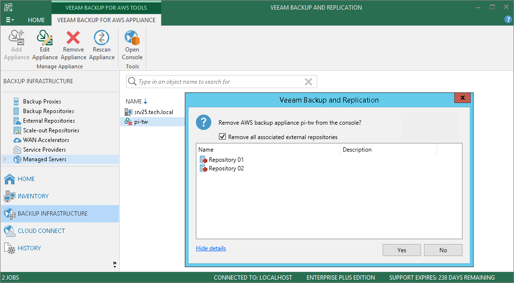
Task: Select Backup Proxies tree item
Action: click(x=42, y=102)
